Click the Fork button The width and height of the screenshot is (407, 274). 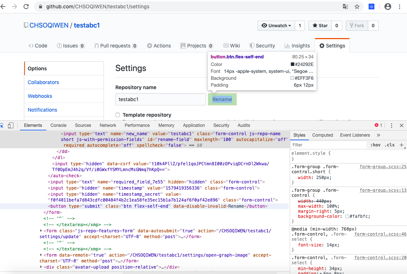[357, 25]
